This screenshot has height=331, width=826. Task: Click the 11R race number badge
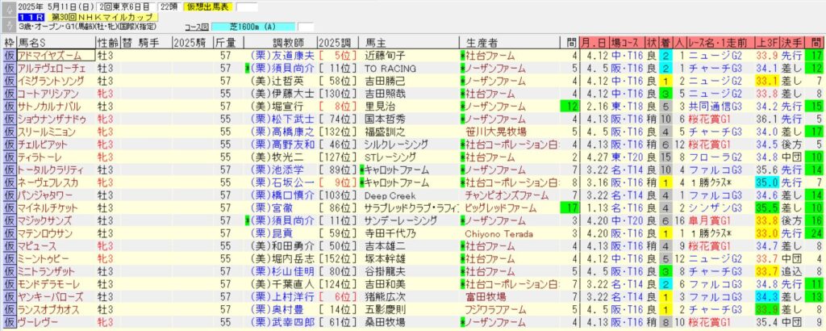[30, 18]
